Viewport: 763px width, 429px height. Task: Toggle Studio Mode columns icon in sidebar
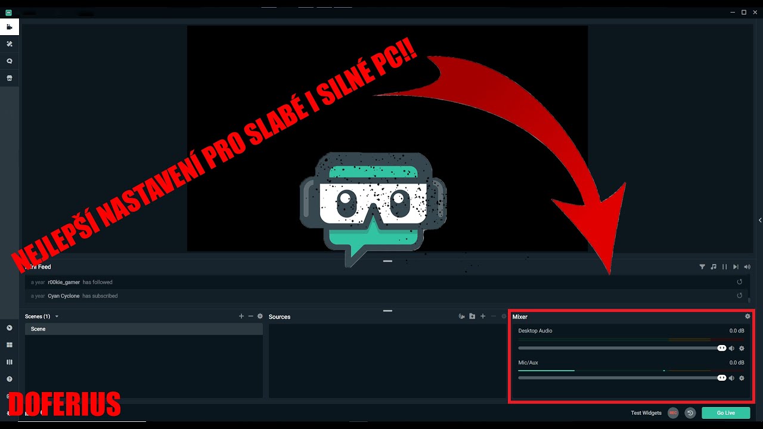pos(10,362)
